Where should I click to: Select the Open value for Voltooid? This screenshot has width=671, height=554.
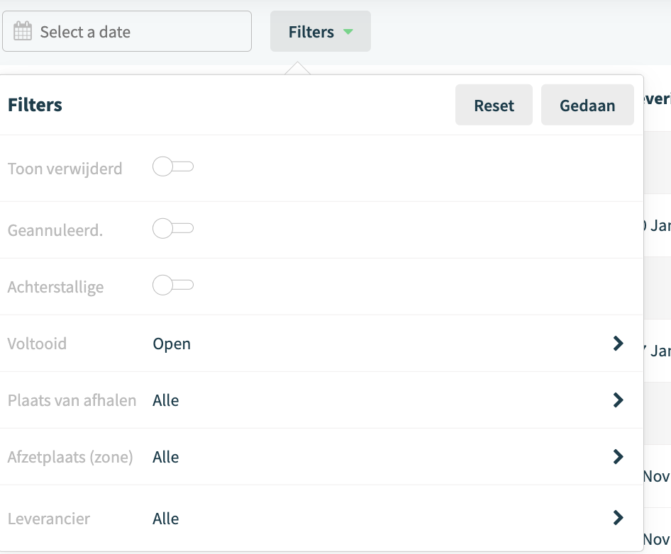[172, 344]
